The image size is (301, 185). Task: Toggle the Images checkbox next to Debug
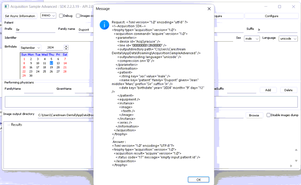click(78, 16)
